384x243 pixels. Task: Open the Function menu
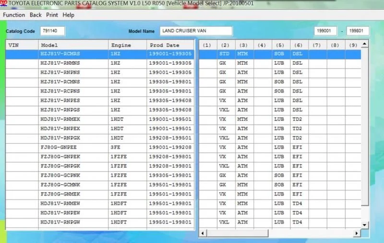pos(14,15)
